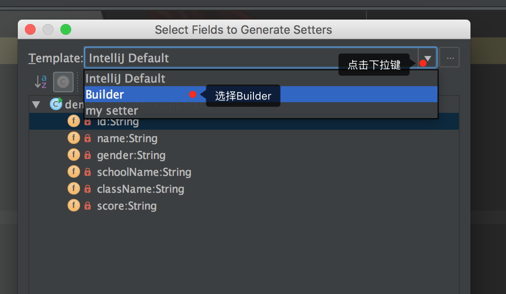Collapse the class tree root node
Viewport: 506px width, 294px height.
tap(36, 105)
